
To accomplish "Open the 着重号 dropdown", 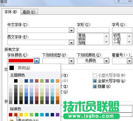I will (x=129, y=61).
